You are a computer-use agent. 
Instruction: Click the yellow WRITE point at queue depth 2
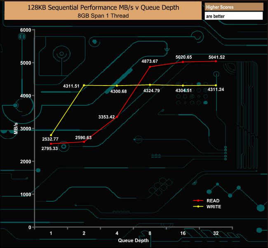point(84,85)
